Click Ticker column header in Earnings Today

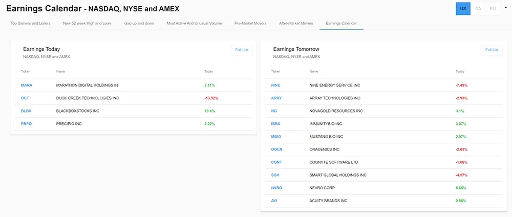coord(25,72)
